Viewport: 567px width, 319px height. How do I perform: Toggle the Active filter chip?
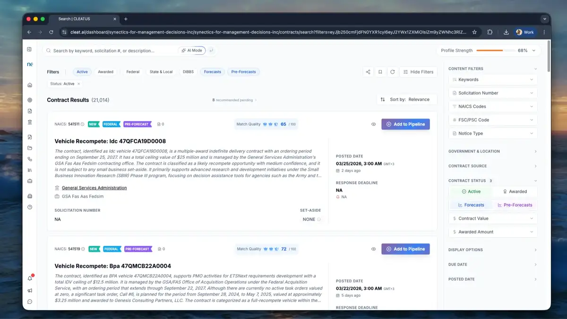[x=82, y=72]
